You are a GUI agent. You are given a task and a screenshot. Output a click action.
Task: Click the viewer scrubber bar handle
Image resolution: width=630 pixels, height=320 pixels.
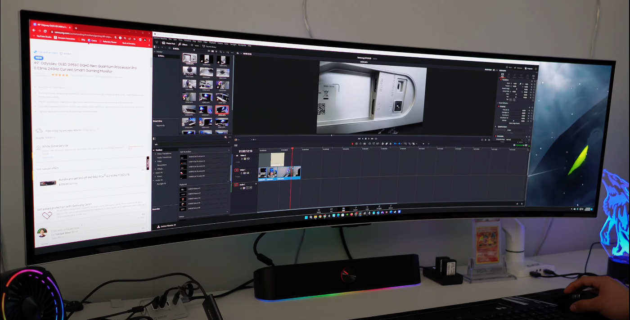click(332, 135)
